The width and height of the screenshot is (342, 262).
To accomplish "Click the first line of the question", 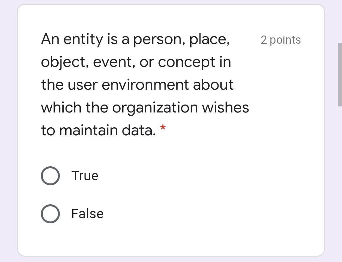I will [x=136, y=39].
